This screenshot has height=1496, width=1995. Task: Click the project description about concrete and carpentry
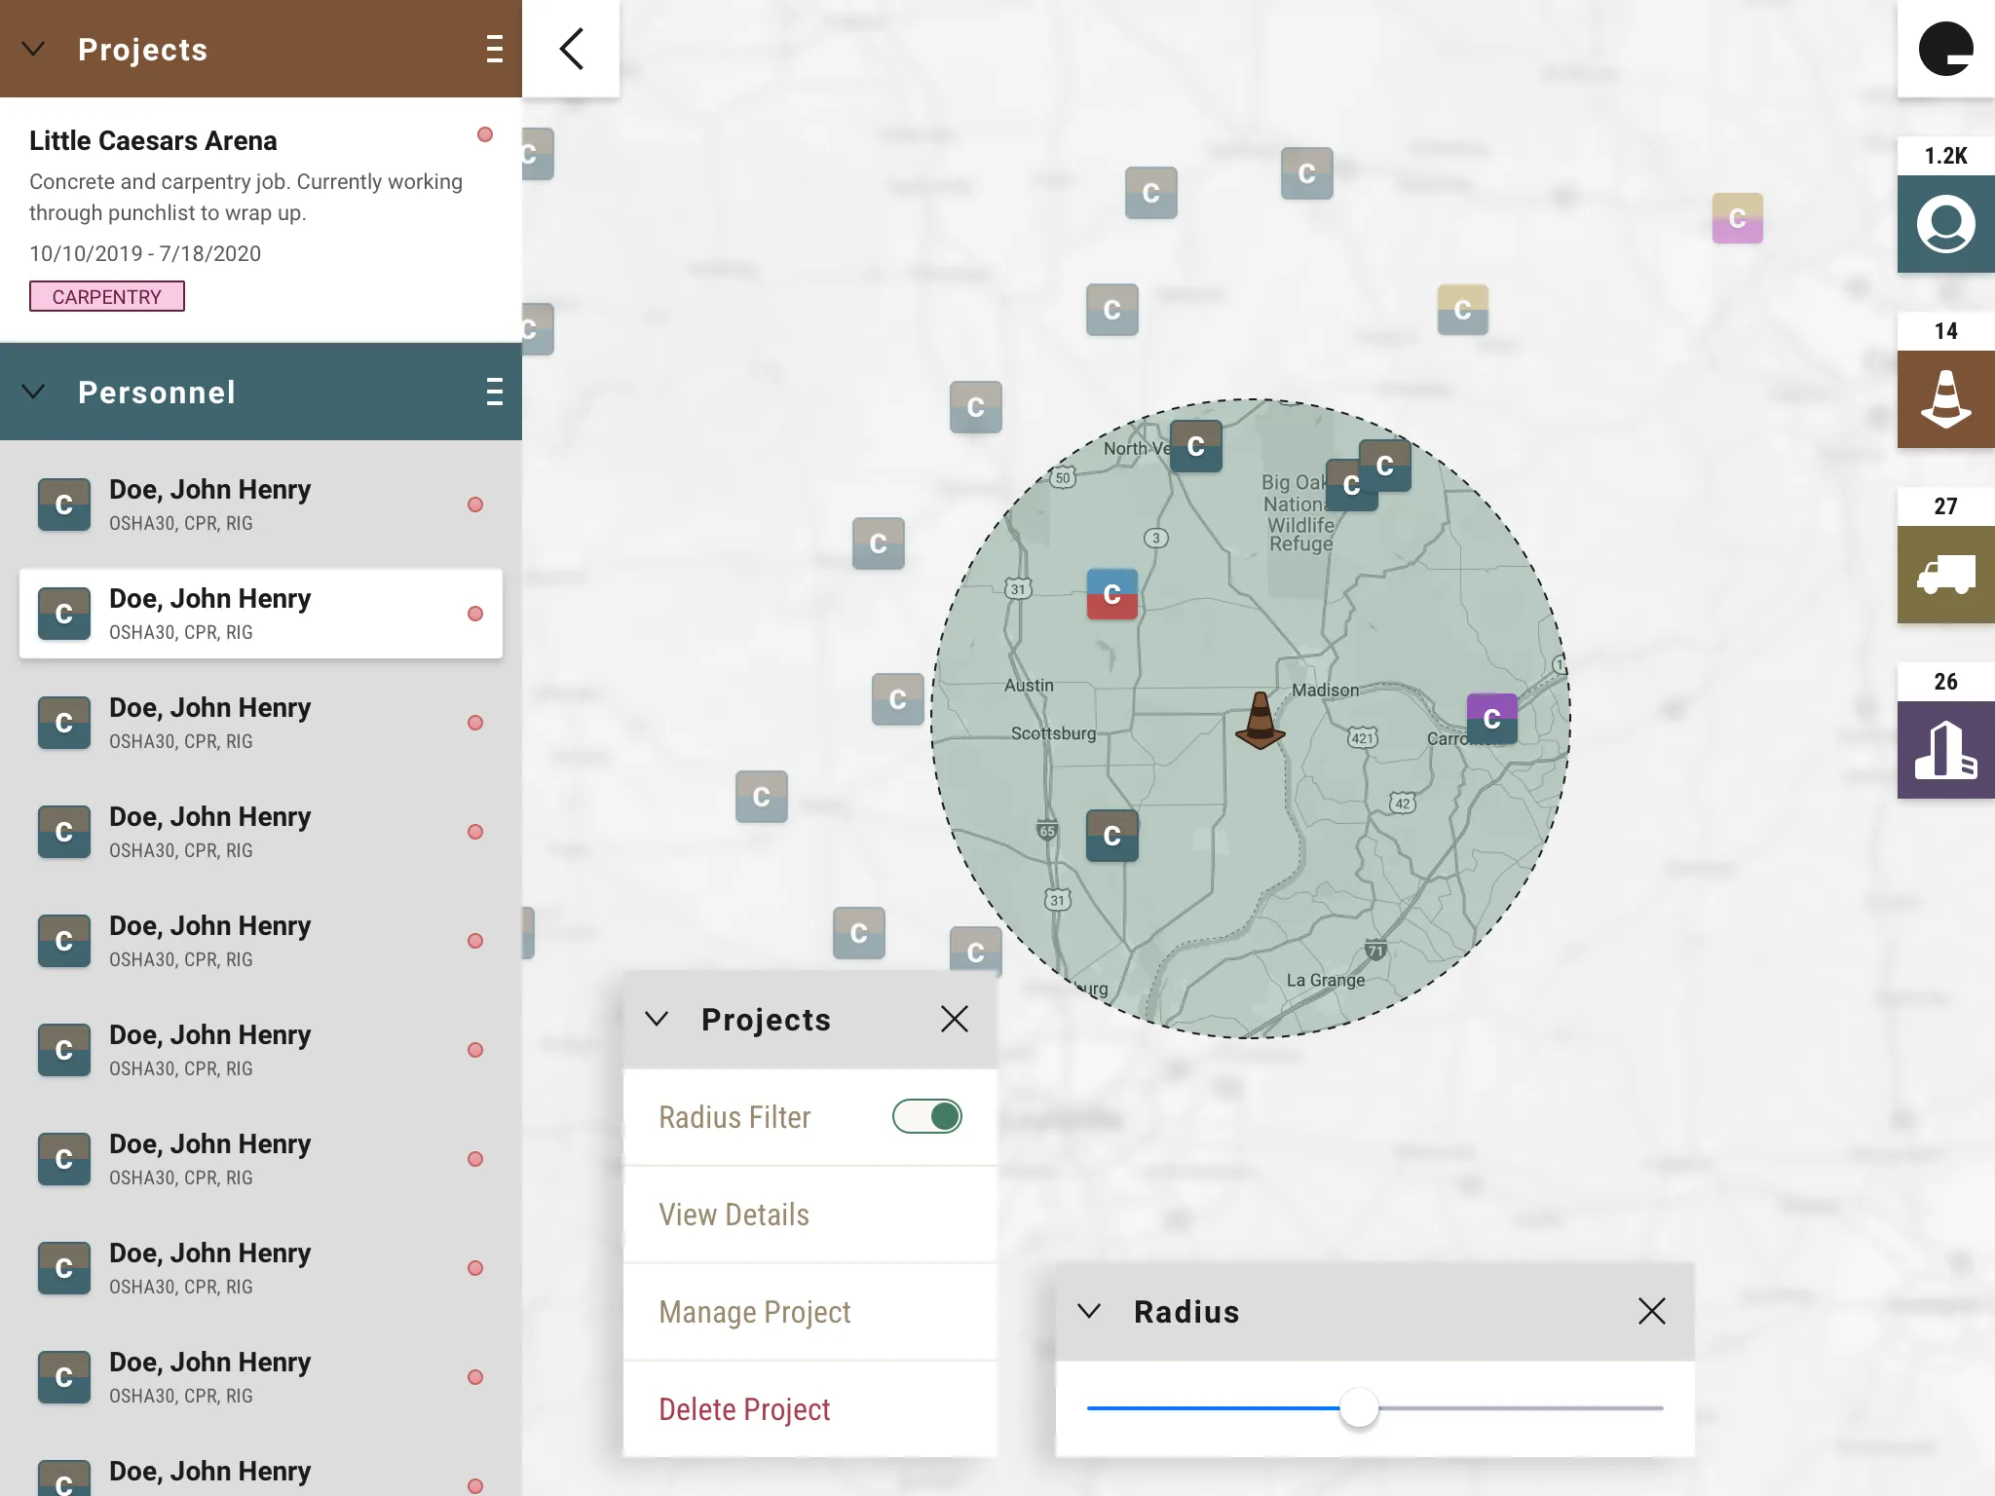[x=245, y=197]
